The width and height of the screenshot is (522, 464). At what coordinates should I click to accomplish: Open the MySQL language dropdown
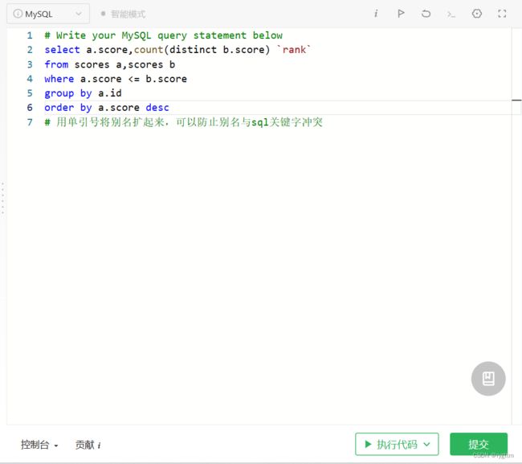tap(48, 14)
